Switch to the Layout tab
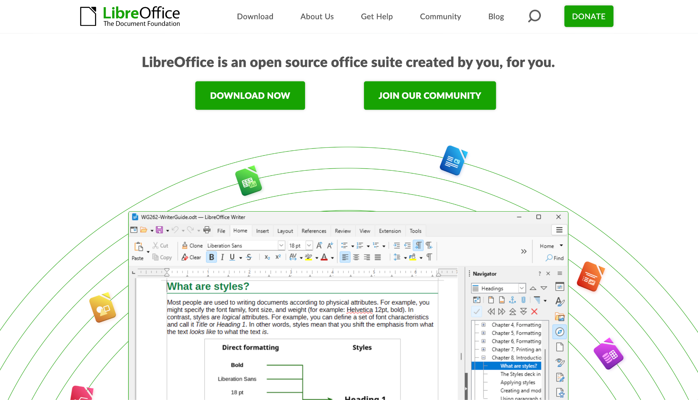 (285, 231)
